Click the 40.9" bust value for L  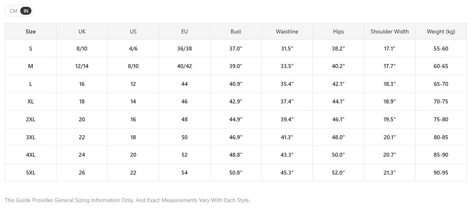pos(236,84)
